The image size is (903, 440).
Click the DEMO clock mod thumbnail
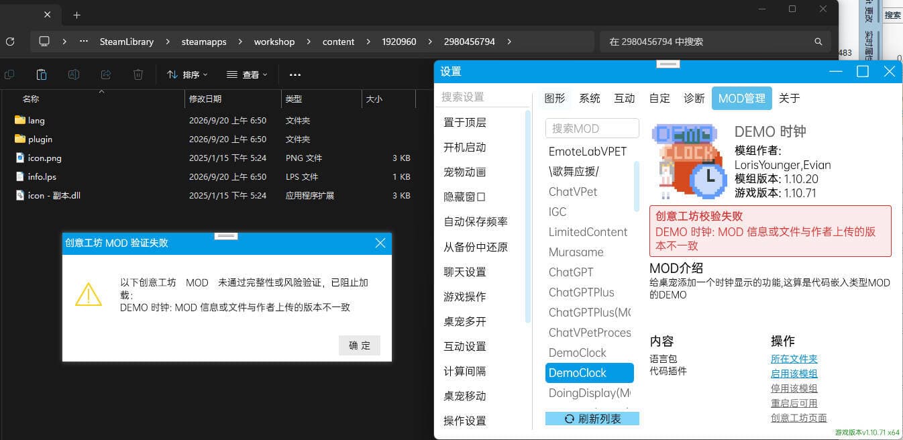689,162
